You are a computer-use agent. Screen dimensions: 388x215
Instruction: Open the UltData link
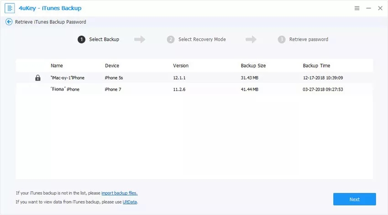point(130,202)
